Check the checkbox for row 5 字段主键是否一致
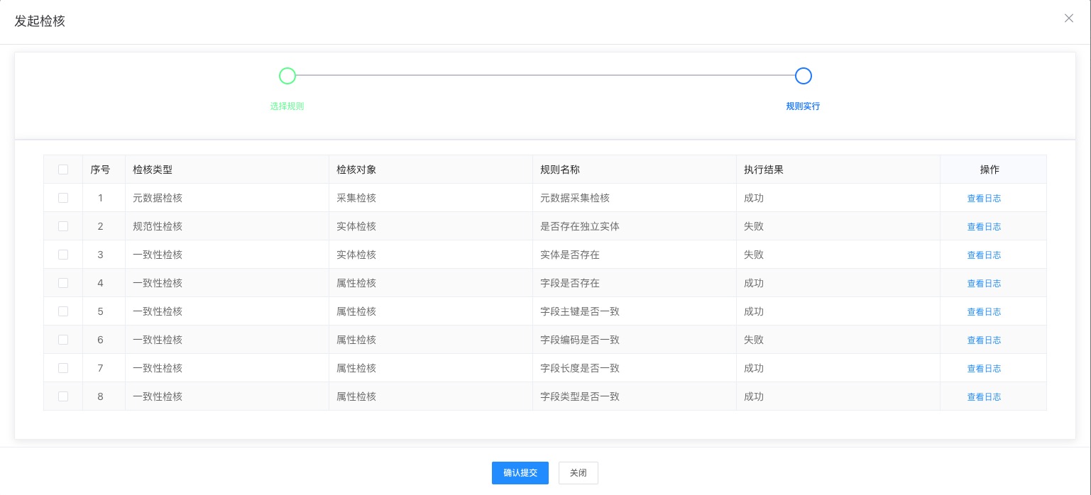 (63, 311)
